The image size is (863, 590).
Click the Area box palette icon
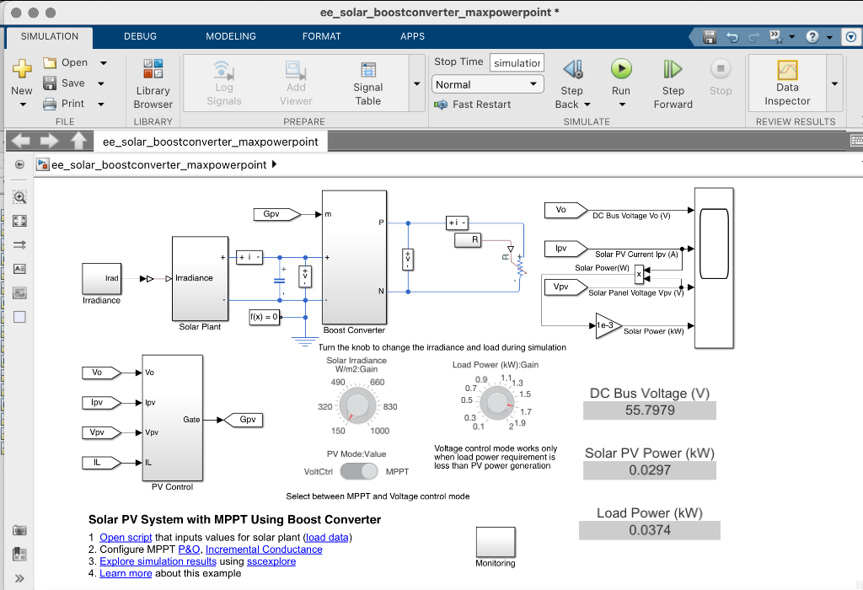pos(19,317)
